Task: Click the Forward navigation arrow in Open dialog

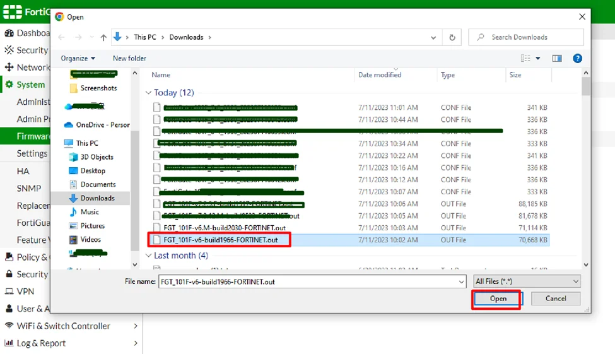Action: [78, 37]
